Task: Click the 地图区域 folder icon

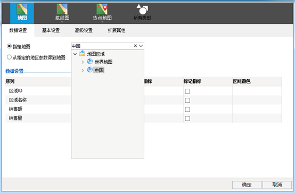Action: pyautogui.click(x=82, y=54)
